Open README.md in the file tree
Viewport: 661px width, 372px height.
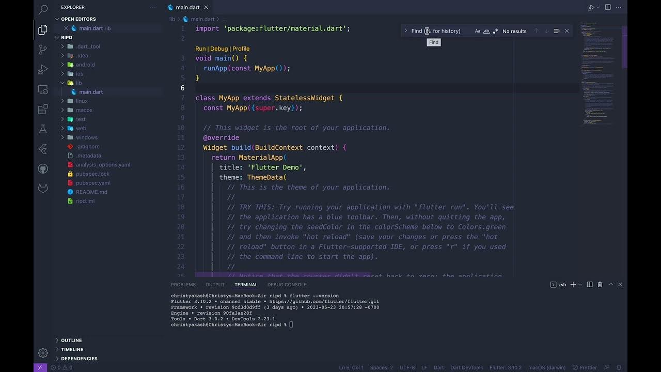[x=91, y=192]
